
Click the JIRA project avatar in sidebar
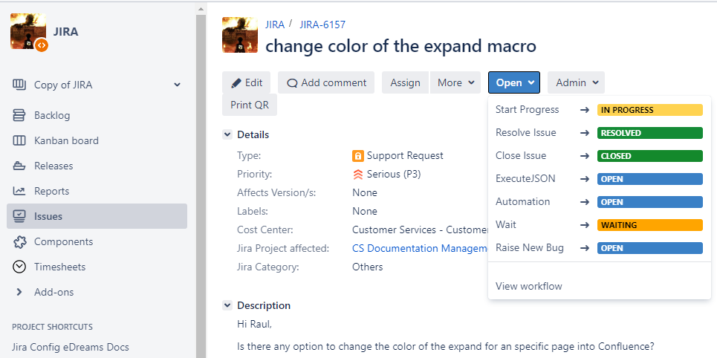click(28, 31)
